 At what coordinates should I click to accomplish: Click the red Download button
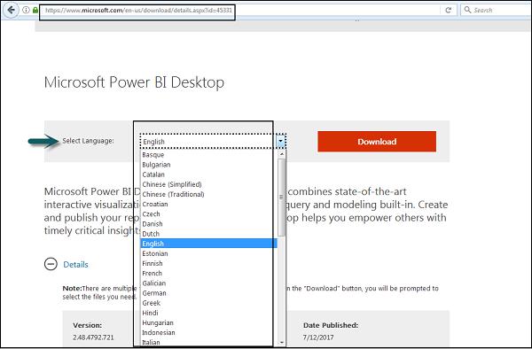tap(377, 142)
